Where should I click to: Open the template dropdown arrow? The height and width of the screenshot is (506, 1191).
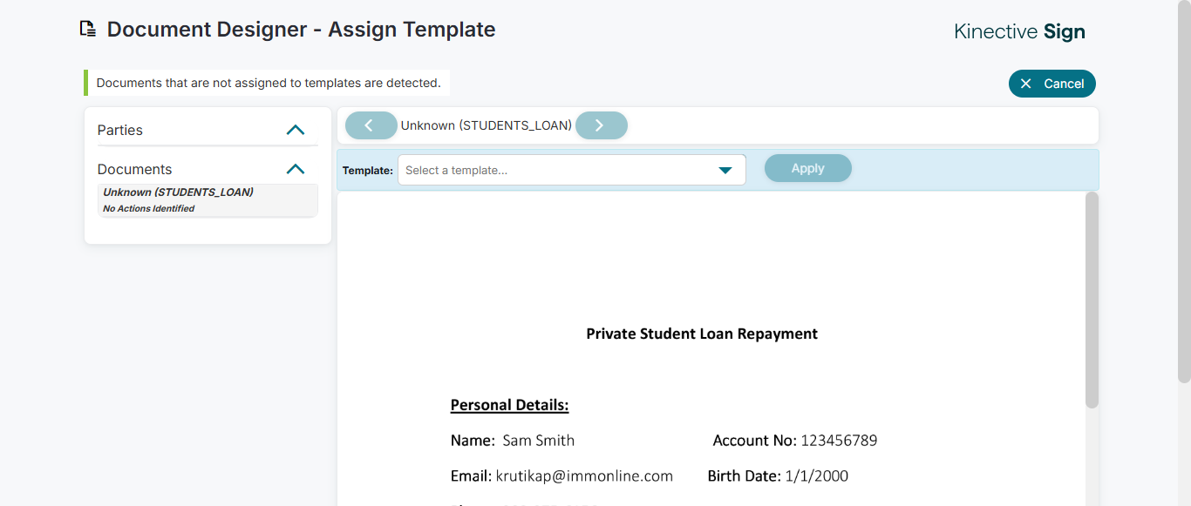(x=725, y=171)
